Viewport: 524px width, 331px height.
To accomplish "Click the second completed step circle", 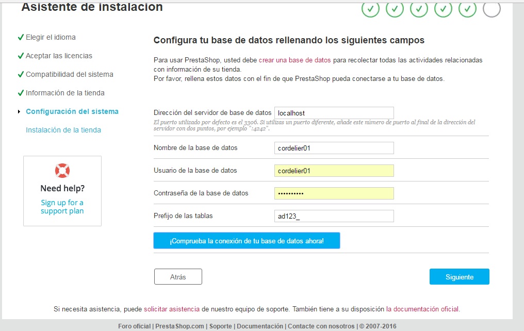I will (395, 9).
